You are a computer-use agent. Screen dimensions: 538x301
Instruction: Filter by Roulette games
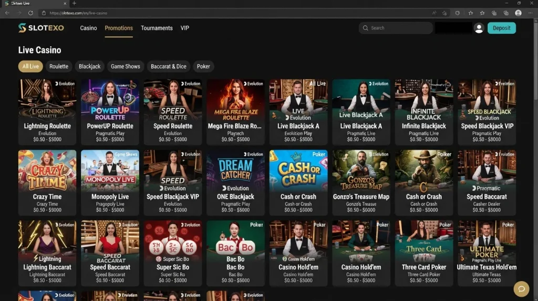59,66
